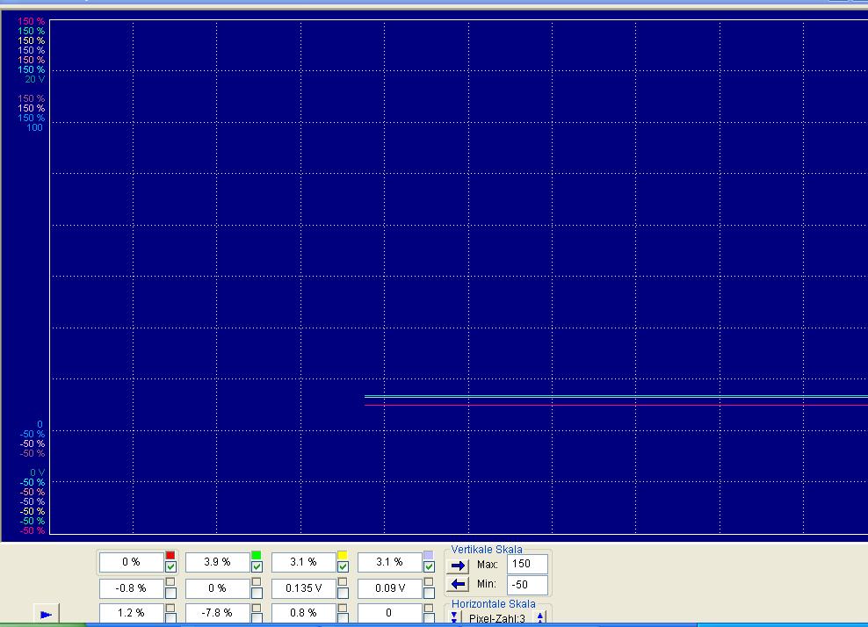Enable the checkbox beside 0.09 V channel
The height and width of the screenshot is (627, 868).
point(429,593)
